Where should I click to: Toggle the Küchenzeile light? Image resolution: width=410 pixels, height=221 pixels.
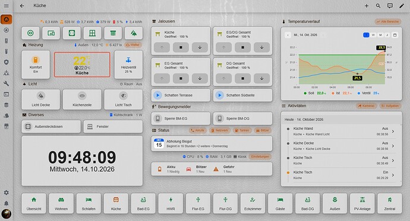[x=82, y=100]
